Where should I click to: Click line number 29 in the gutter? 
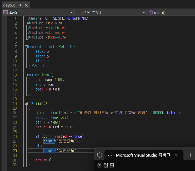click(x=15, y=151)
